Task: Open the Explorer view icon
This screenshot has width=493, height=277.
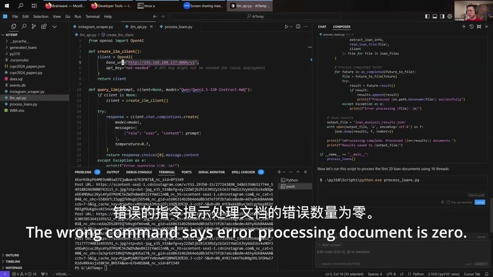Action: point(13,27)
